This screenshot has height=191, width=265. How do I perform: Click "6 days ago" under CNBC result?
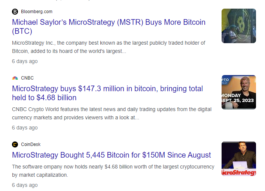pyautogui.click(x=25, y=128)
